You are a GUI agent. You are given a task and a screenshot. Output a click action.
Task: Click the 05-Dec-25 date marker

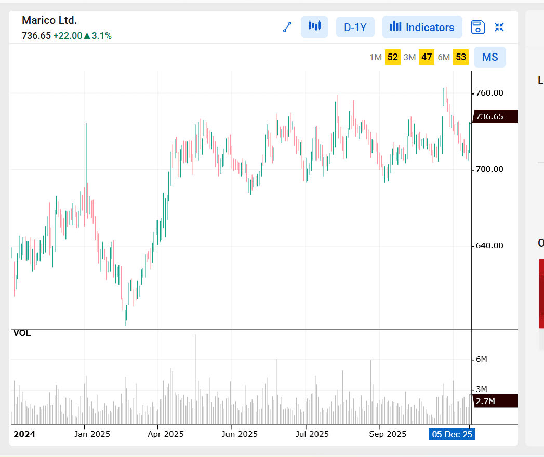[x=452, y=434]
